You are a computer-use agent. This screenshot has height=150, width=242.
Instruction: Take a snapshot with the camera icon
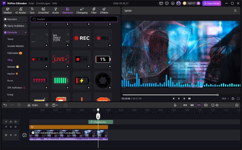pyautogui.click(x=233, y=98)
